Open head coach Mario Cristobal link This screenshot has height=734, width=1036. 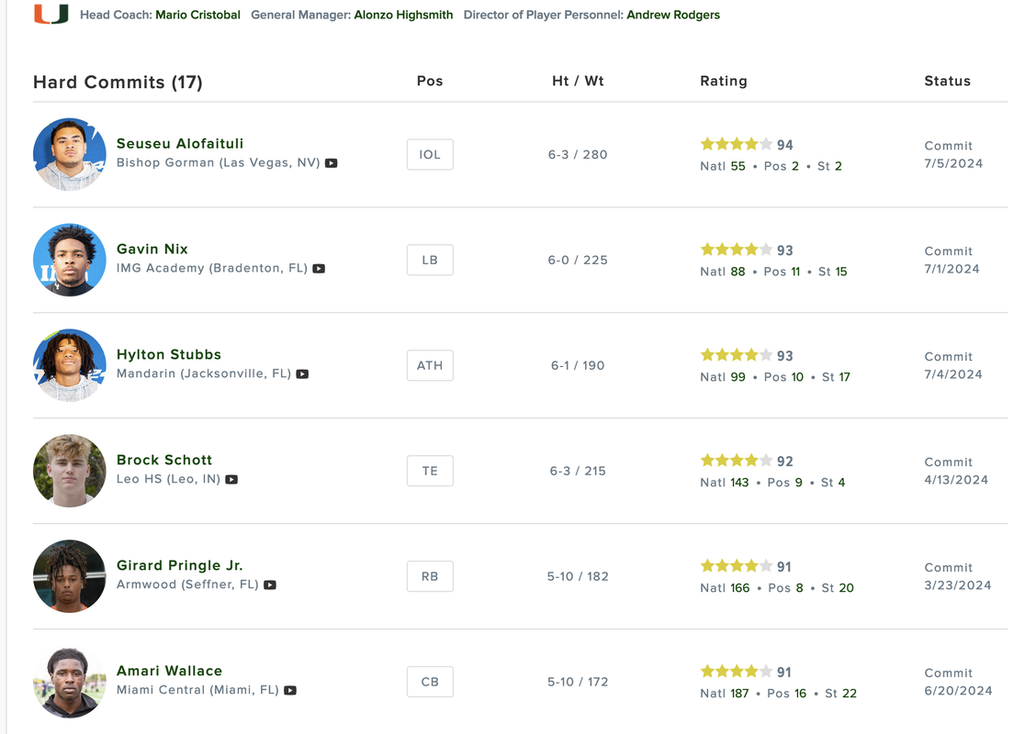point(197,15)
